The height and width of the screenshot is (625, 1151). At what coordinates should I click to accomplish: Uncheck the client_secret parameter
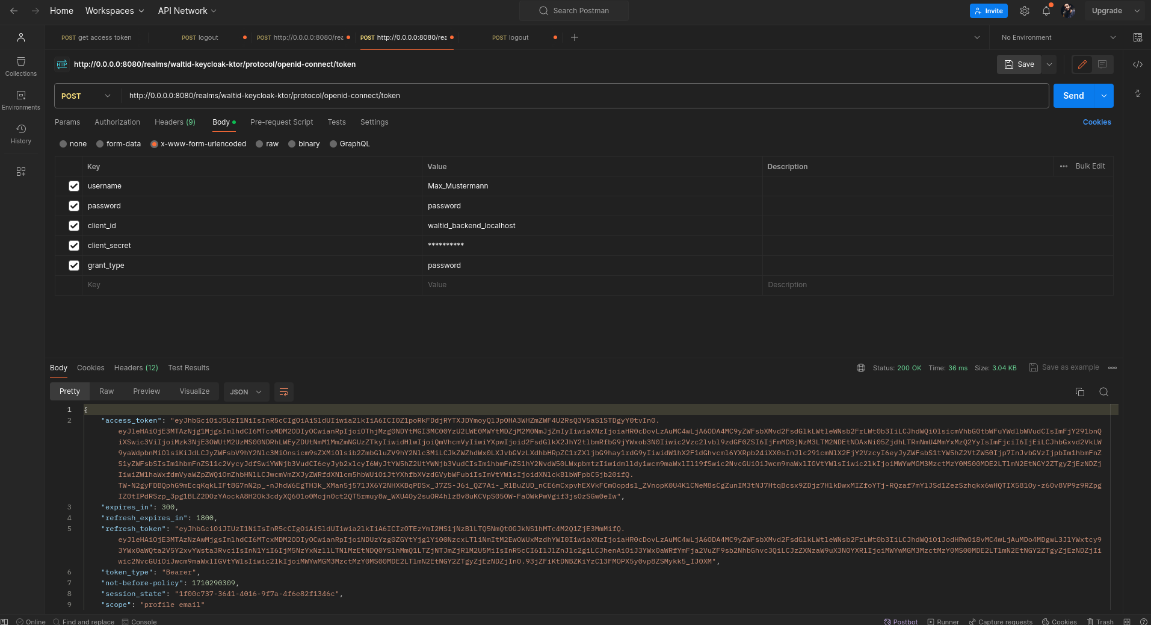(74, 246)
